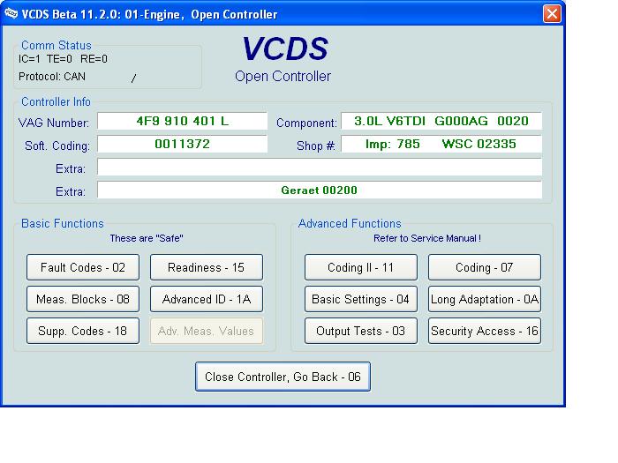Click the empty first Extra field
The image size is (618, 463).
click(320, 167)
